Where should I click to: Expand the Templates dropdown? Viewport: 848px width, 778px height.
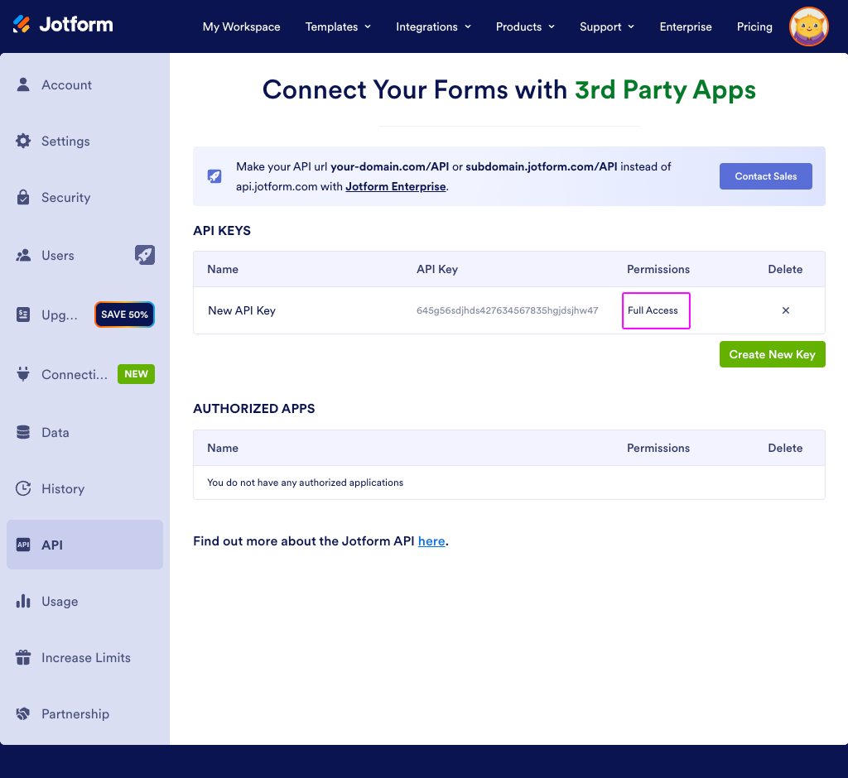pyautogui.click(x=338, y=26)
